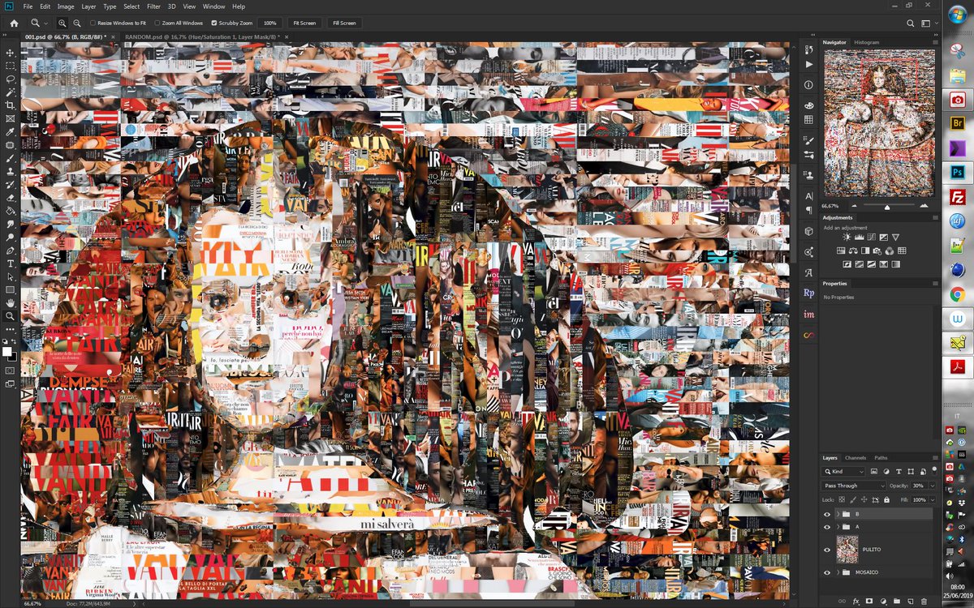974x608 pixels.
Task: Switch to RANDOM.psd document tab
Action: [200, 37]
